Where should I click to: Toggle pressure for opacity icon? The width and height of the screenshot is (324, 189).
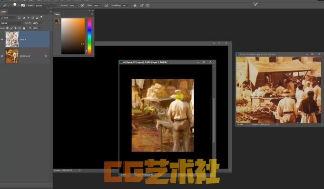(x=82, y=6)
